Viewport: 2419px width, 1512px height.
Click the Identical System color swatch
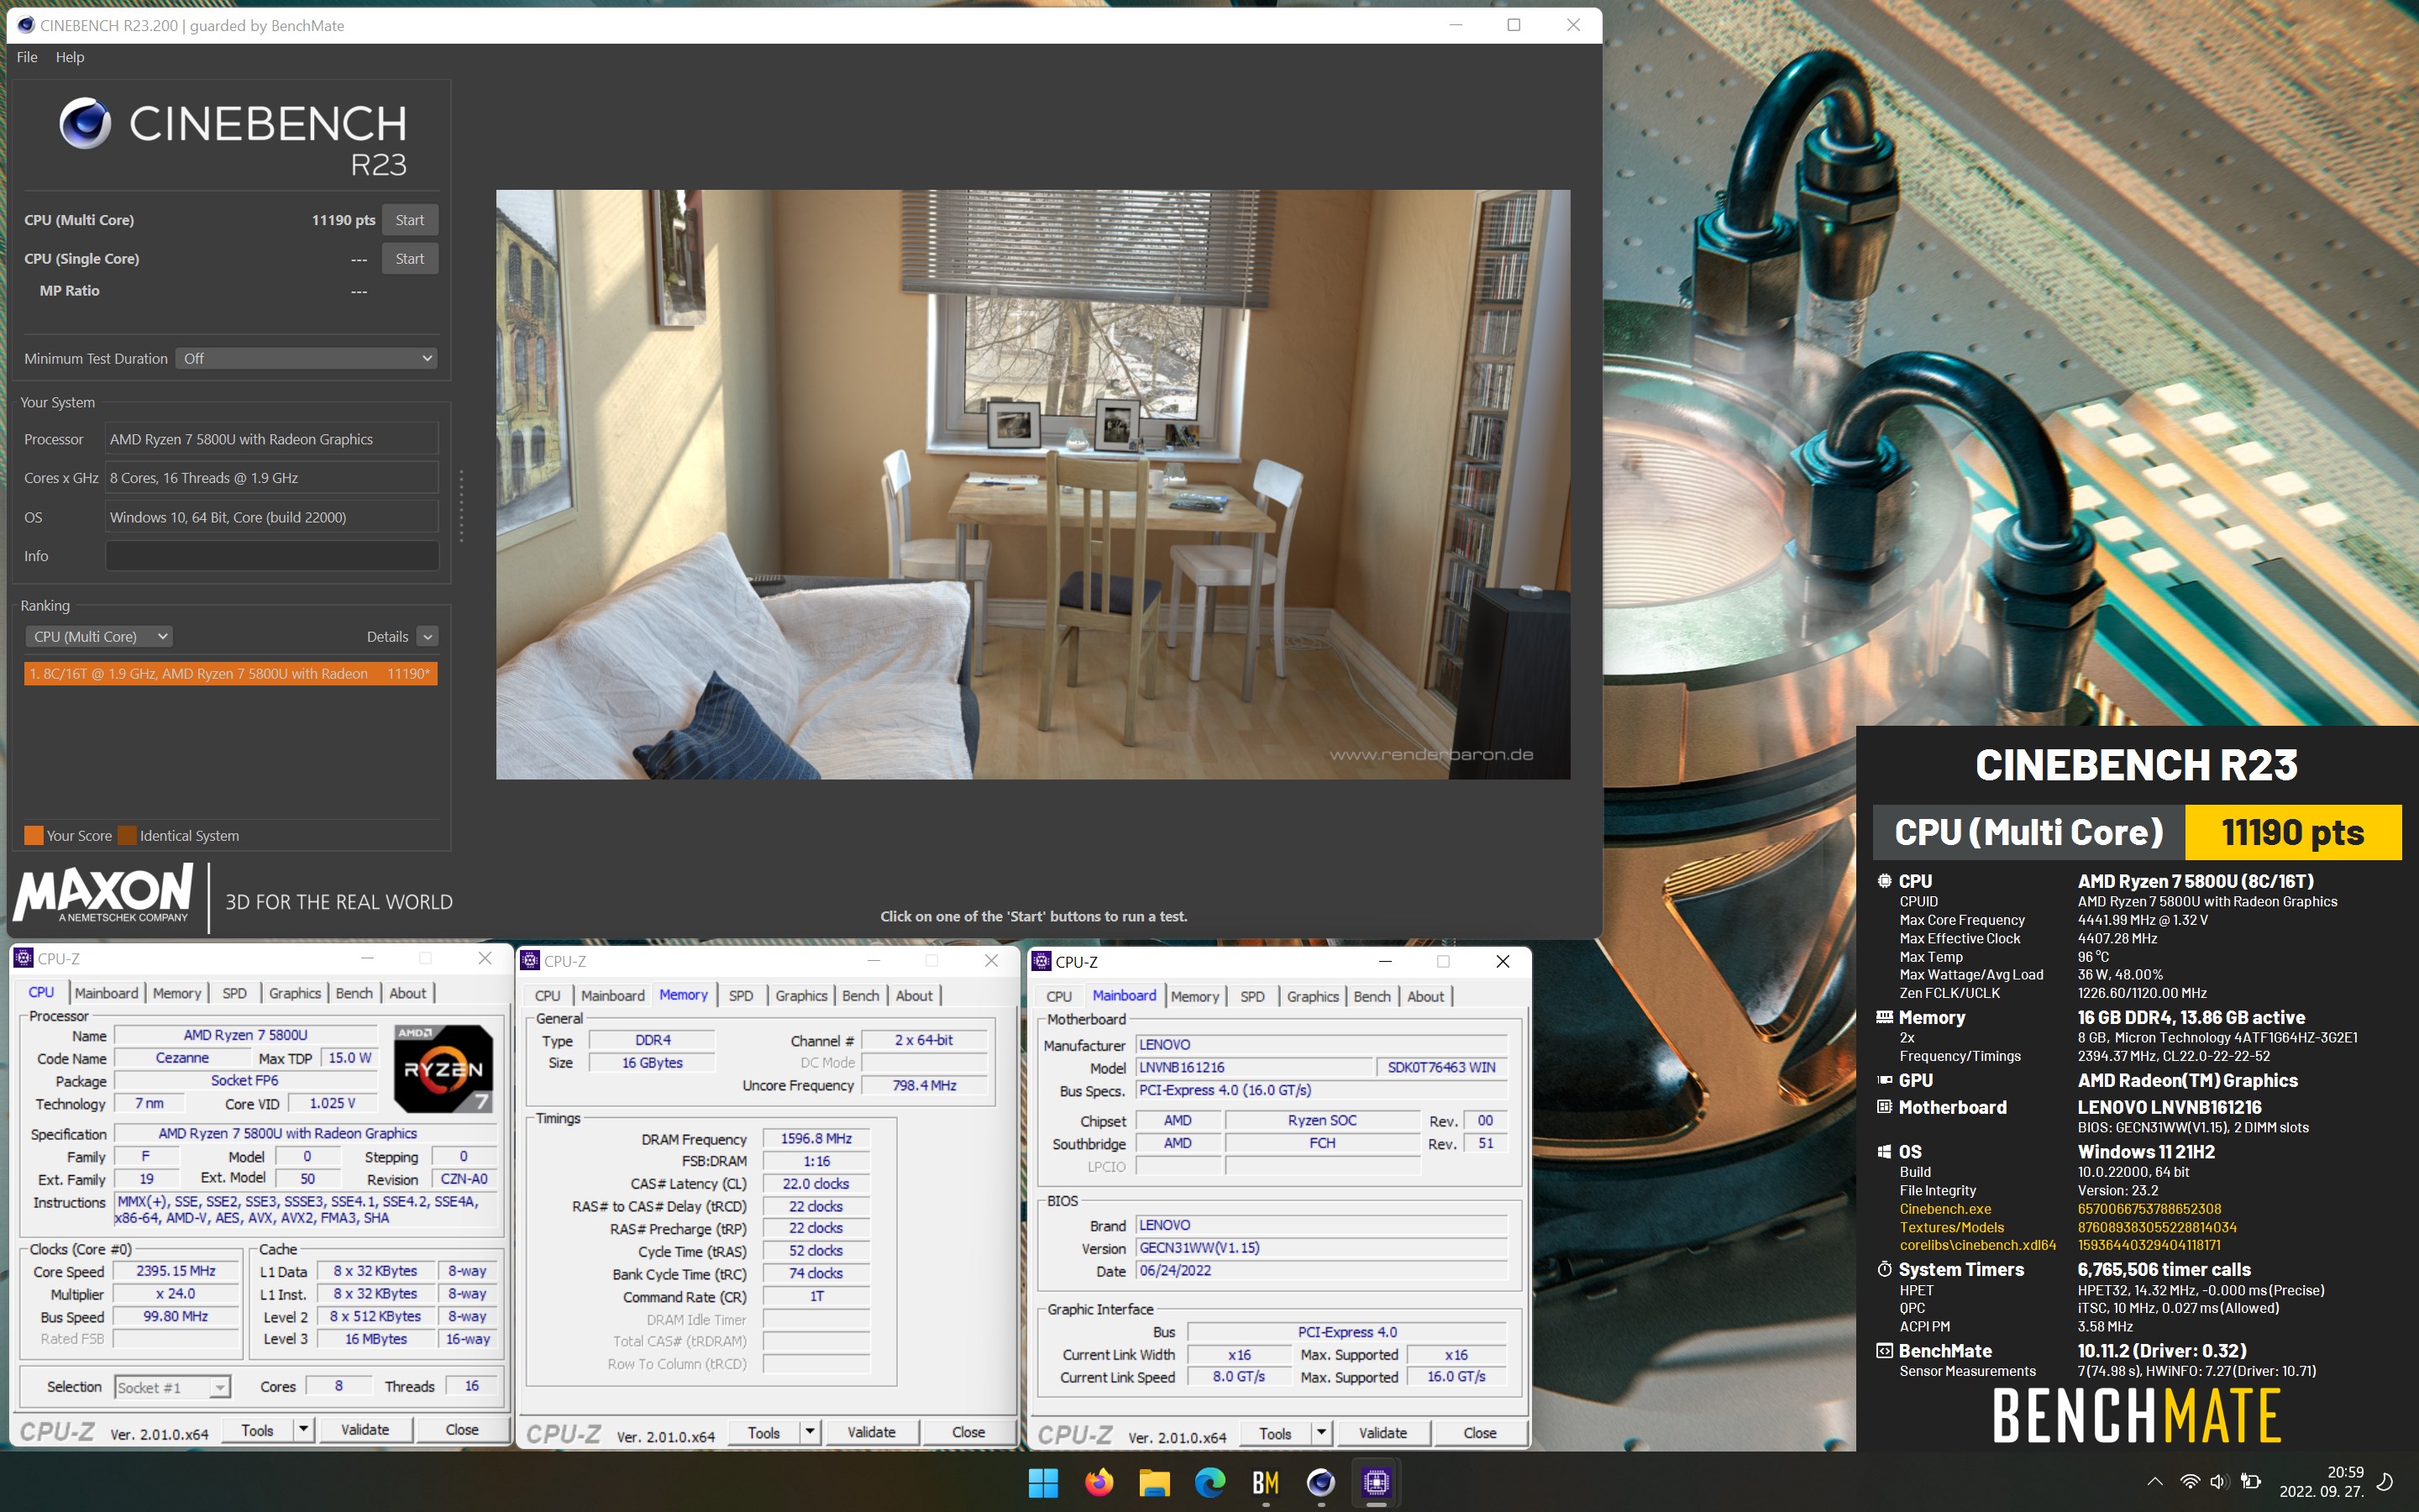coord(127,835)
